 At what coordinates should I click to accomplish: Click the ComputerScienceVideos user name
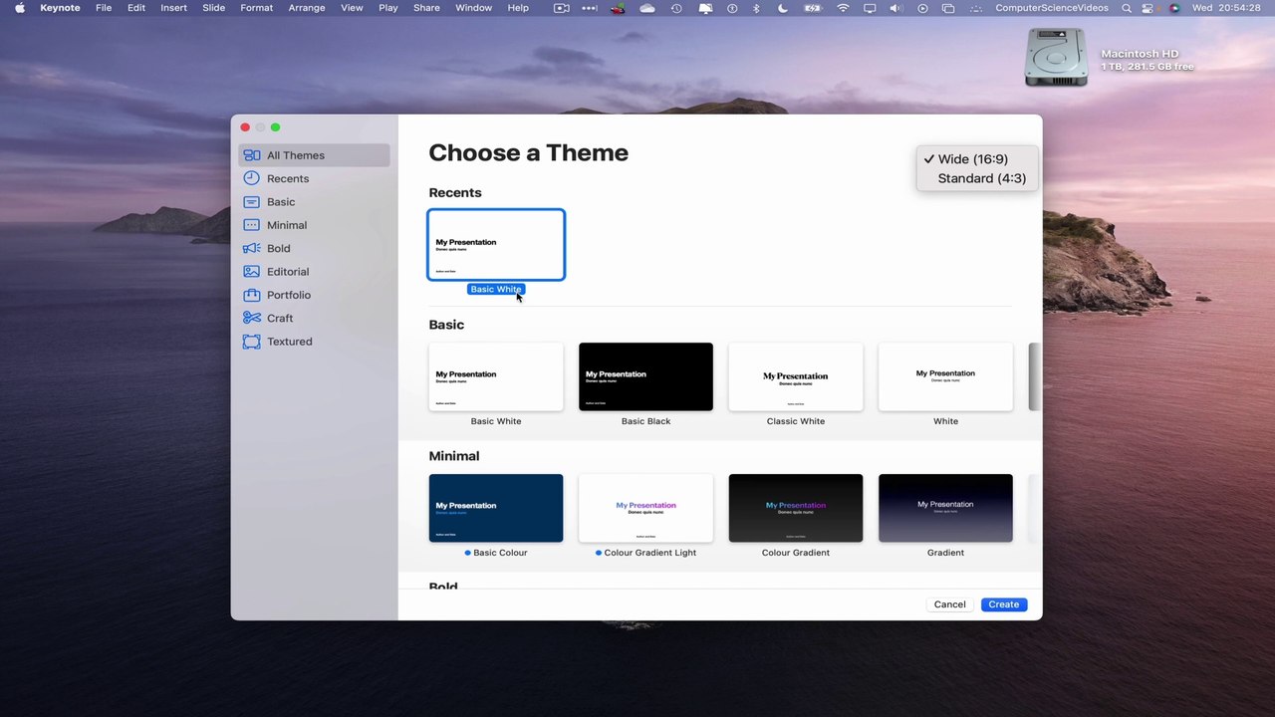(x=1052, y=8)
